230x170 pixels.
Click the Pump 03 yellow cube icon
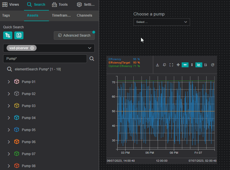coord(17,106)
